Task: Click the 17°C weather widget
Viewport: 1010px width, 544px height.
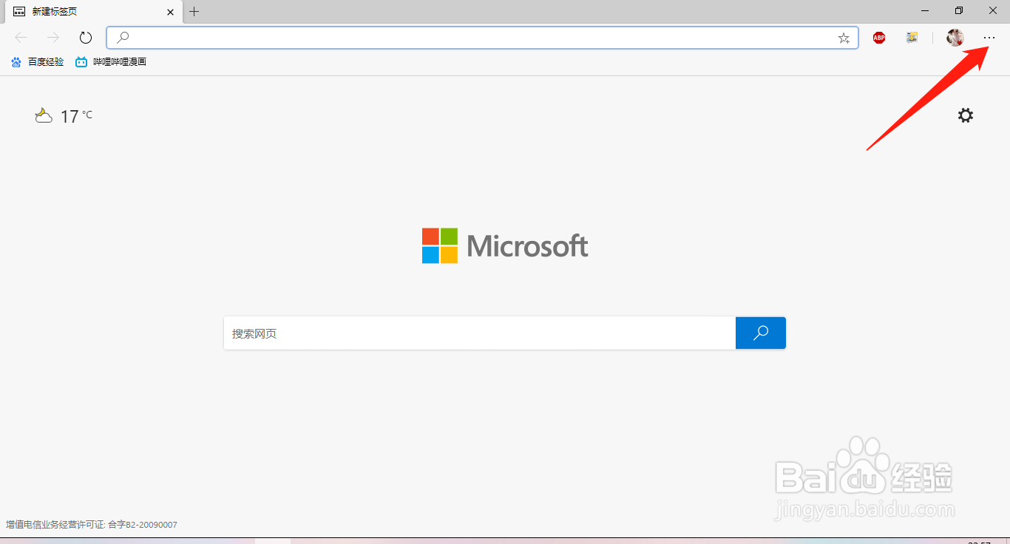Action: [64, 116]
